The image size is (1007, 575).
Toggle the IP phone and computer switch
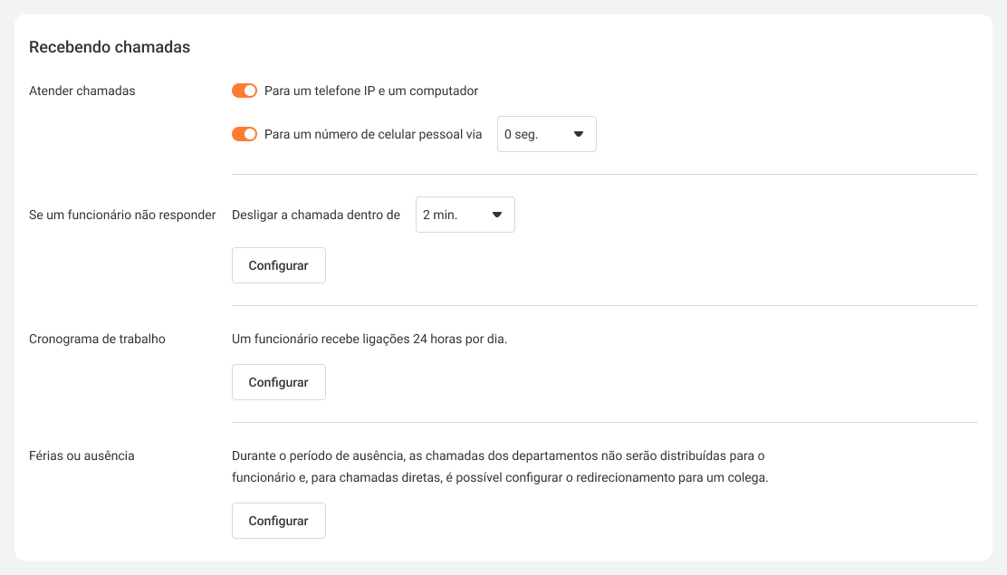click(x=245, y=91)
